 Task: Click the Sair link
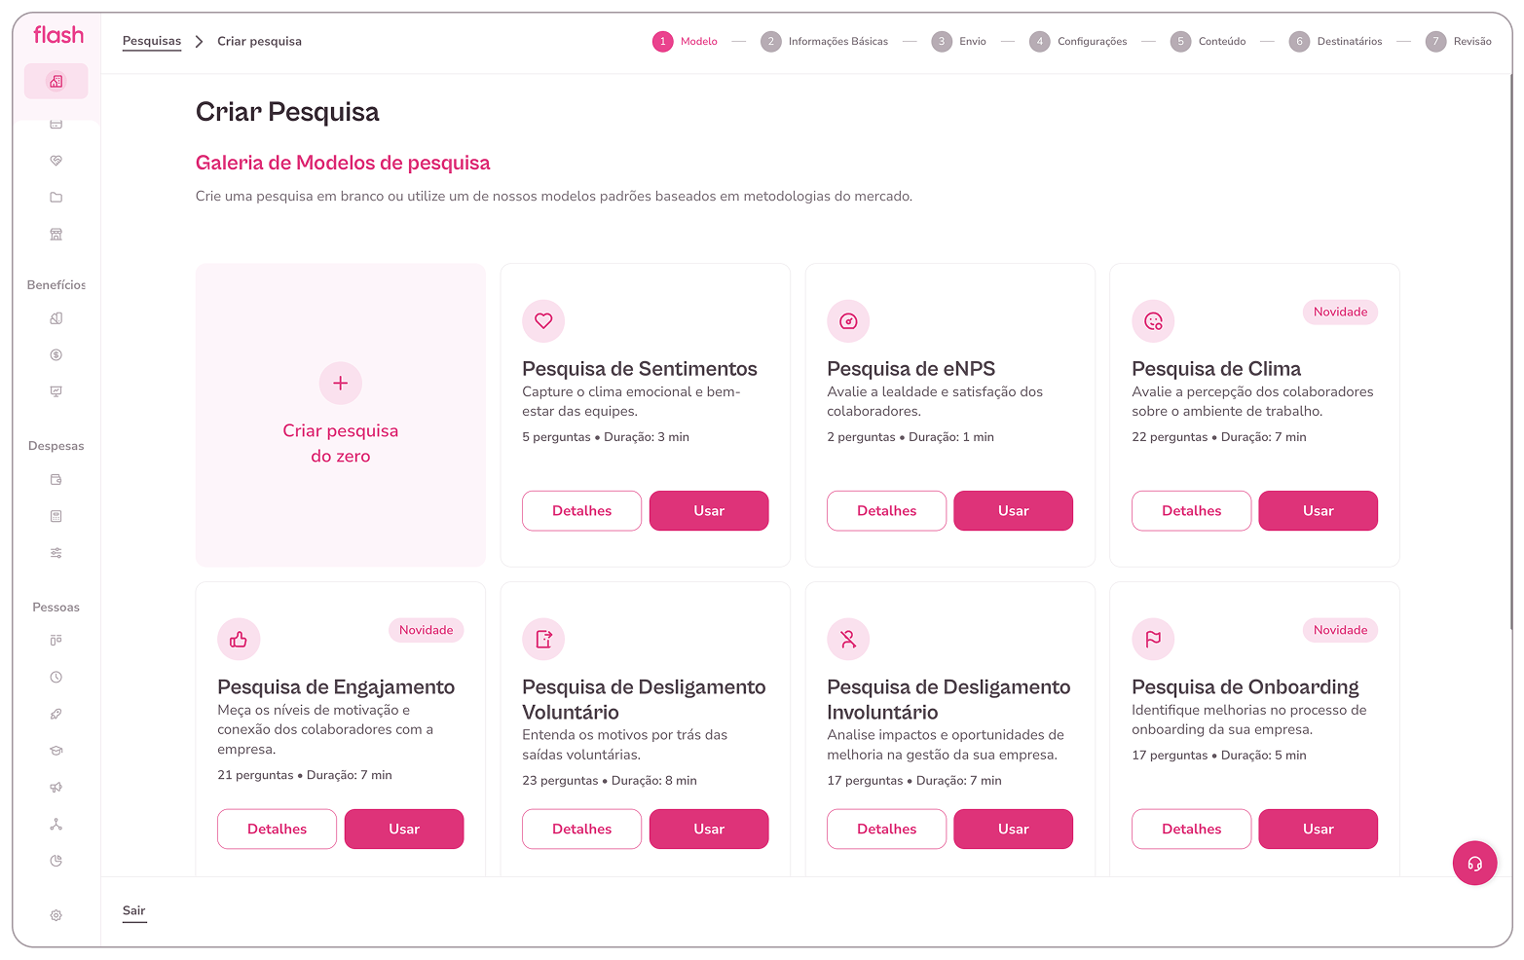point(134,911)
